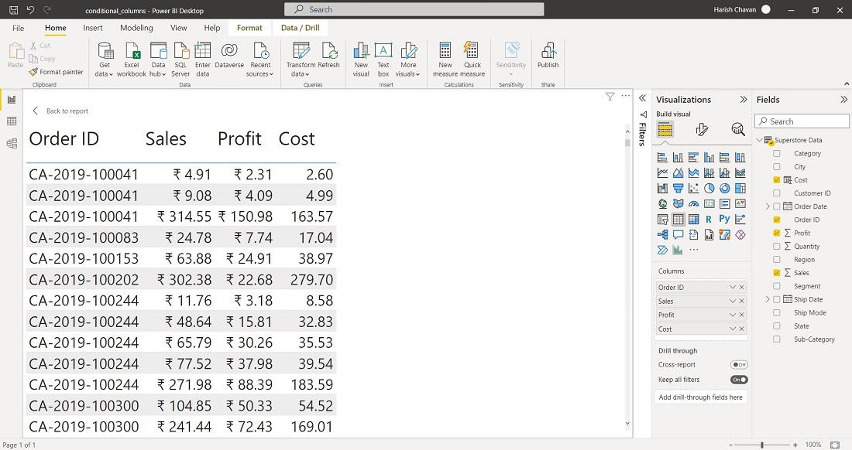Switch to Data view in left sidebar

[x=12, y=121]
